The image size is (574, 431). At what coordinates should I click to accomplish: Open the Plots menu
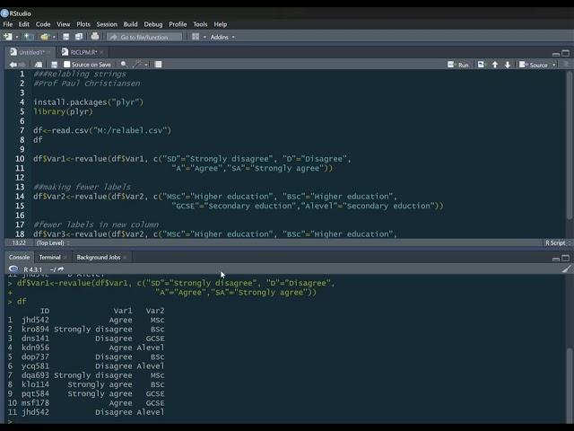83,24
